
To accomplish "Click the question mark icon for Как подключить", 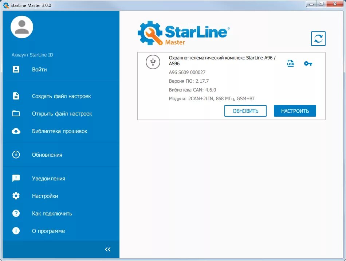I will click(x=15, y=213).
